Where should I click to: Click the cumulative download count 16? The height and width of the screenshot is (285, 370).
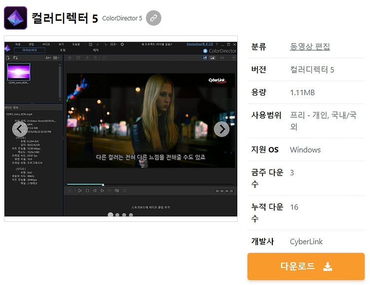[x=294, y=207]
